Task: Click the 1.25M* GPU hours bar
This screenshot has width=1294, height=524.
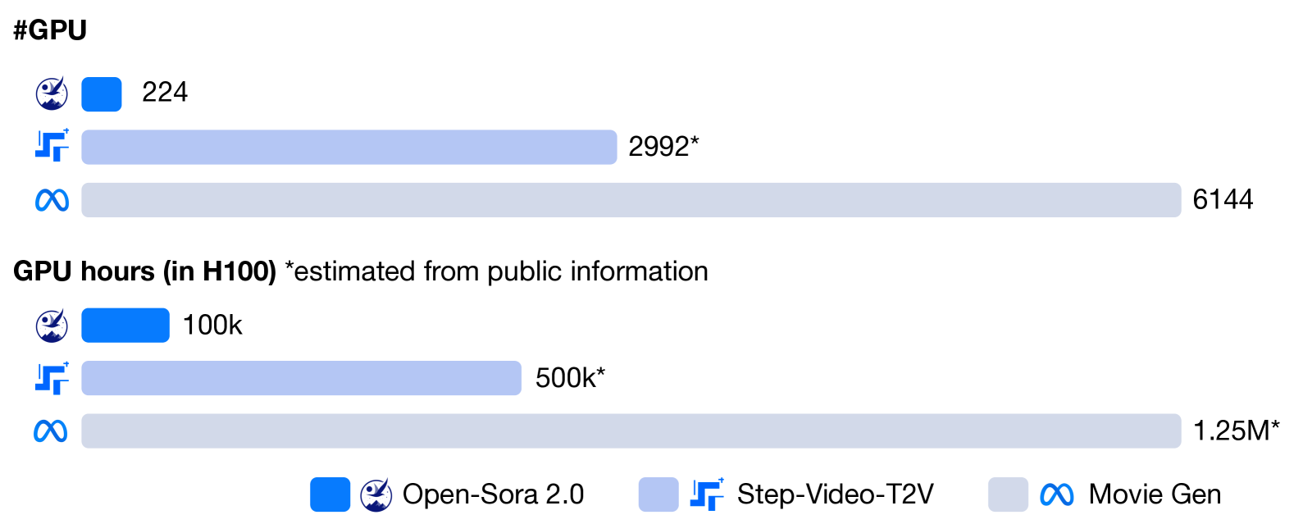Action: (x=631, y=431)
